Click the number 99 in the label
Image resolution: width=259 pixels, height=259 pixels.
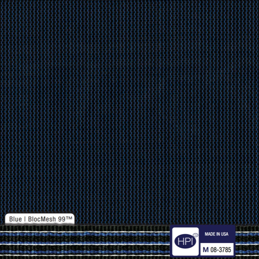click(x=62, y=219)
